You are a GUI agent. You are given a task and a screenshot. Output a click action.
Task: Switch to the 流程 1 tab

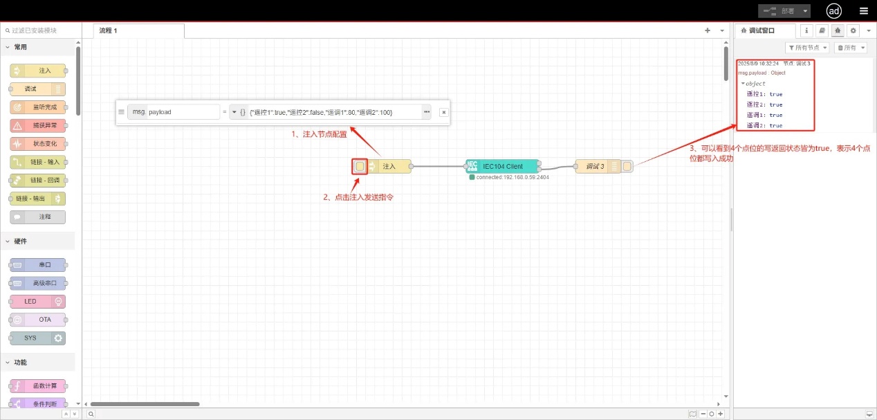pyautogui.click(x=109, y=30)
